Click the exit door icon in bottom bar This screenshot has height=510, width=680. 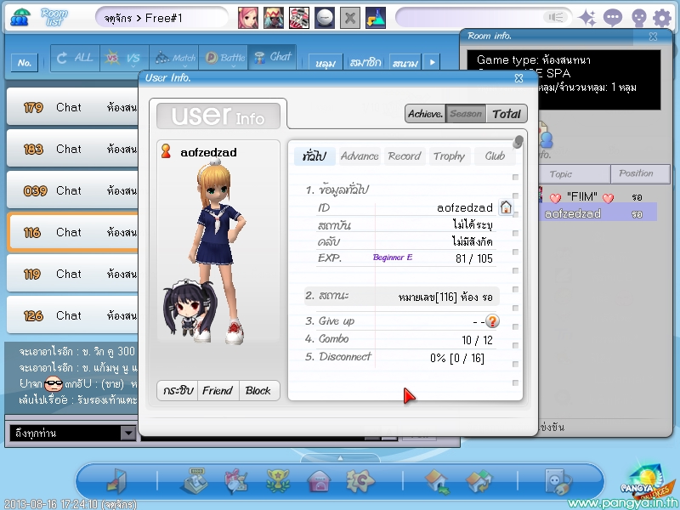(116, 481)
